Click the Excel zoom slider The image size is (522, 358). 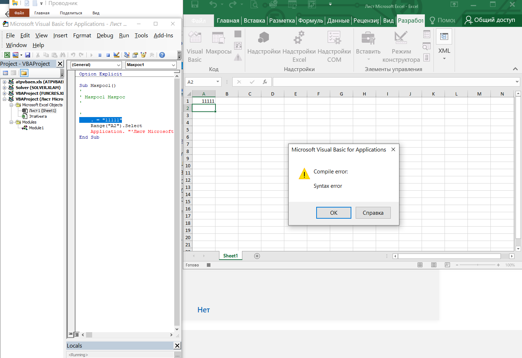click(x=478, y=265)
